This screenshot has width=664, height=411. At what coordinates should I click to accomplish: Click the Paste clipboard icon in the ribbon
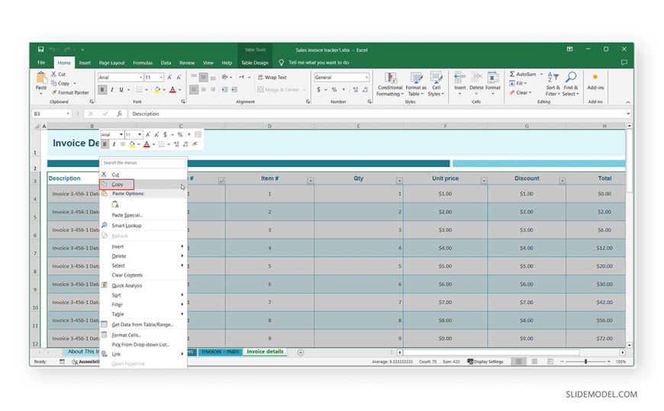click(x=41, y=79)
